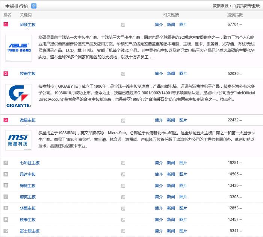
Task: Open 简介 link for 精英主板
Action: click(159, 197)
